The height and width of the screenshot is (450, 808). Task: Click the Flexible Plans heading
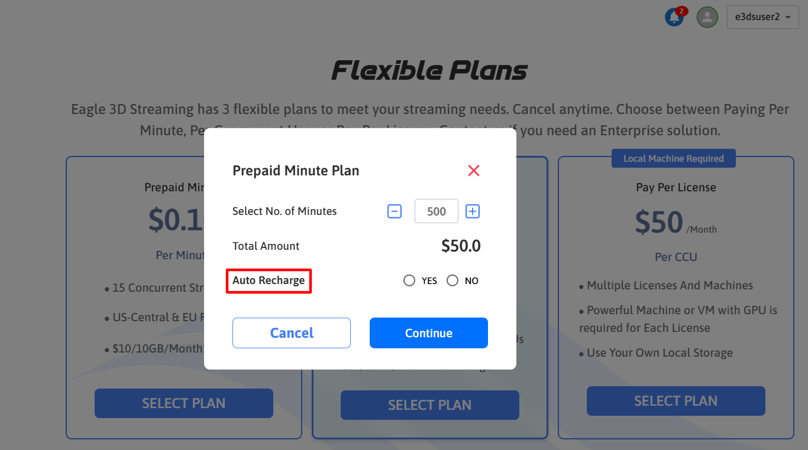tap(429, 70)
